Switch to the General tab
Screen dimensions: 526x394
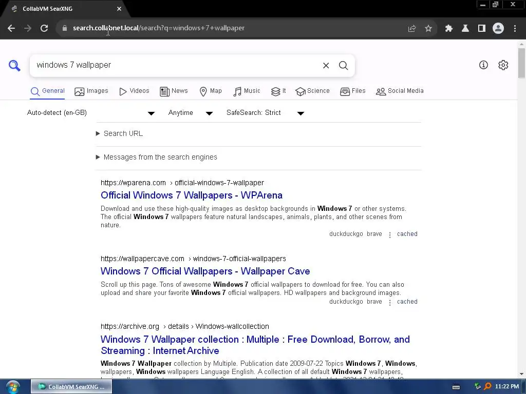47,91
